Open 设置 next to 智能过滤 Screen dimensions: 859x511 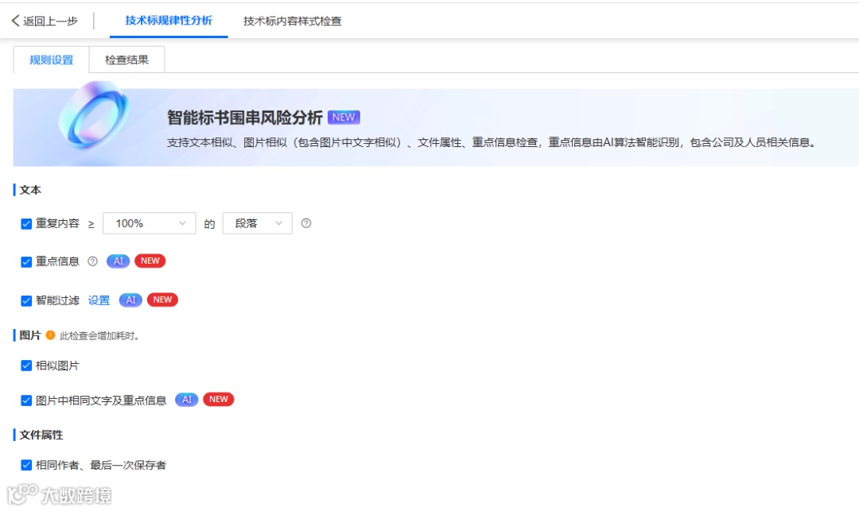tap(99, 300)
